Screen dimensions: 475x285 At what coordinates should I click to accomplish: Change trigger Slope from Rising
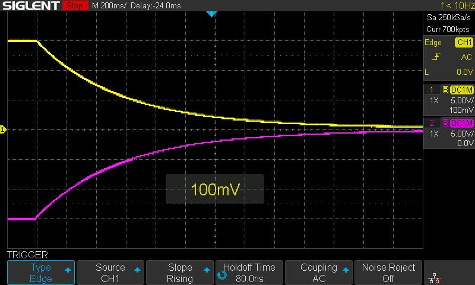coord(180,273)
